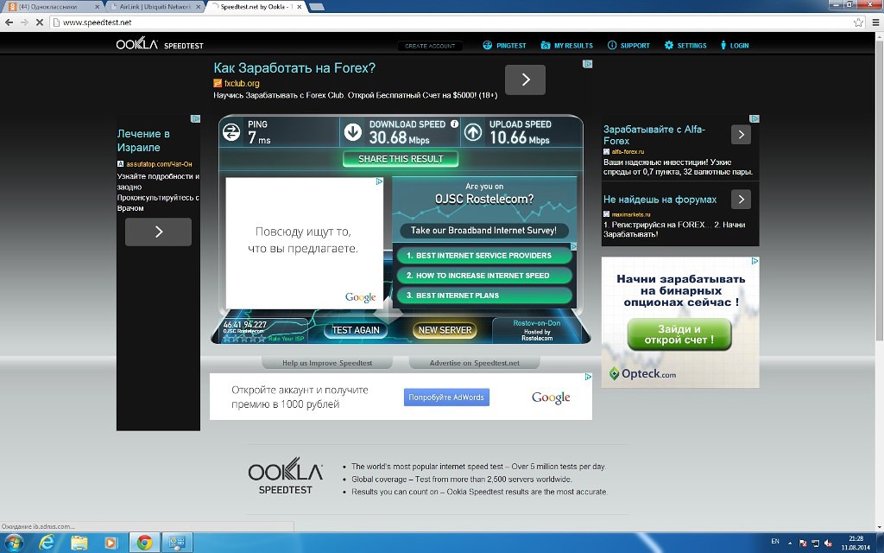The width and height of the screenshot is (884, 553).
Task: Open Windows Start button
Action: (14, 543)
